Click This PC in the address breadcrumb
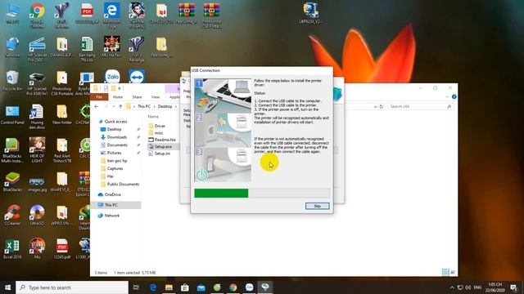 144,106
